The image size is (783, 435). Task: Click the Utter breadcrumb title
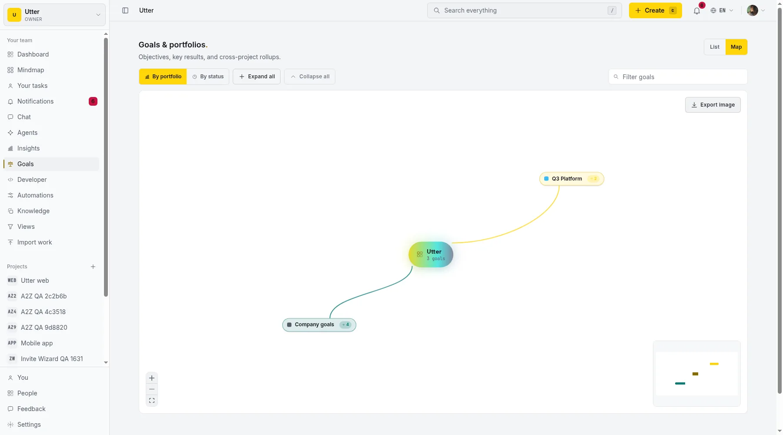click(x=147, y=10)
